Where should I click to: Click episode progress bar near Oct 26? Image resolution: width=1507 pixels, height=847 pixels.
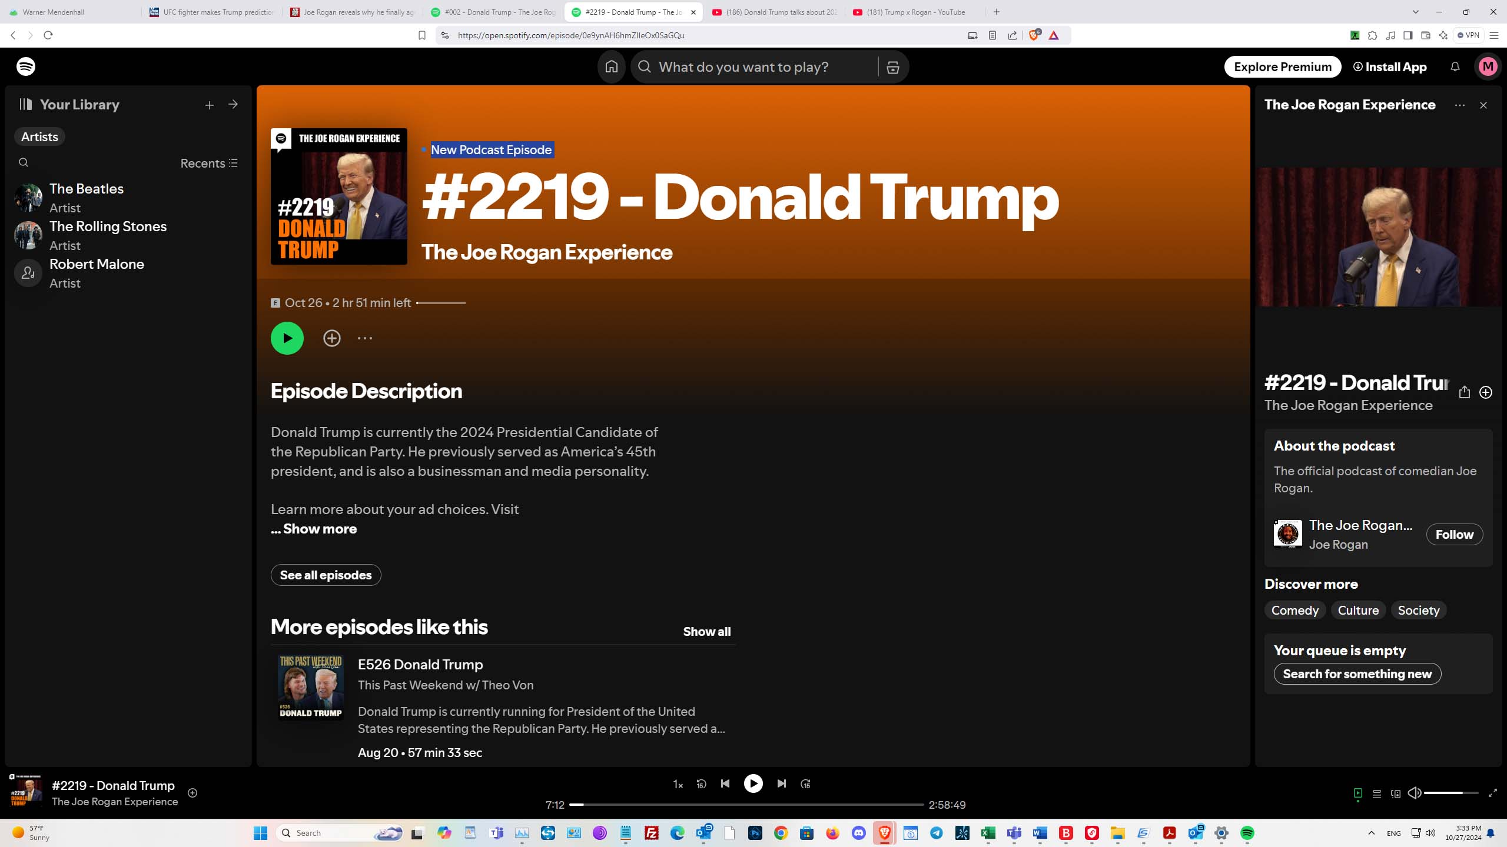(441, 303)
